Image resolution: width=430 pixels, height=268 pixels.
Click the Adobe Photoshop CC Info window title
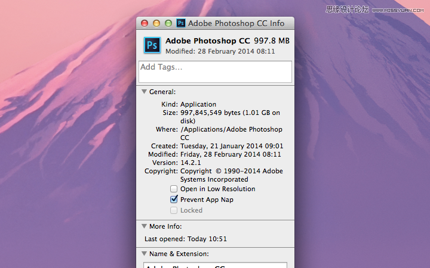(x=236, y=23)
